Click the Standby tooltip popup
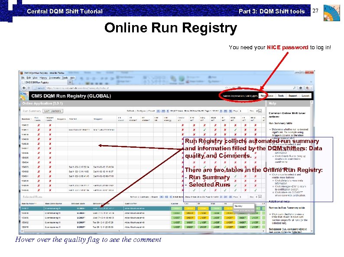The height and width of the screenshot is (257, 344). (243, 208)
